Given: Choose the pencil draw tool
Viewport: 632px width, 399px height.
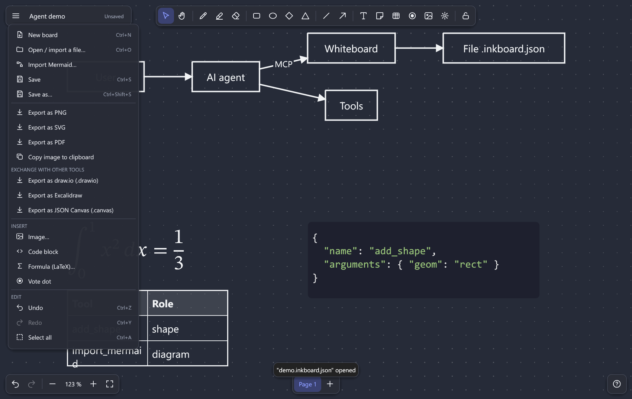Looking at the screenshot, I should (203, 16).
